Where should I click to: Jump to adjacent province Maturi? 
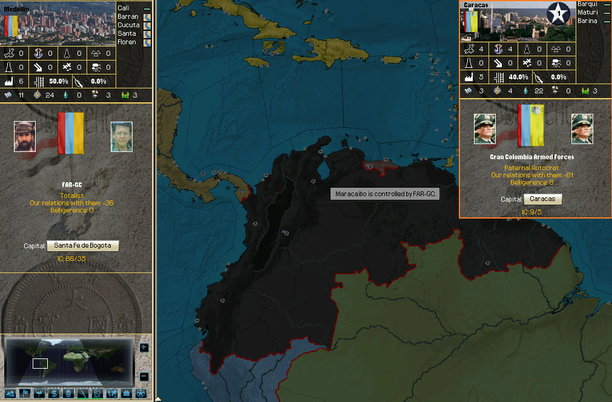tap(587, 12)
